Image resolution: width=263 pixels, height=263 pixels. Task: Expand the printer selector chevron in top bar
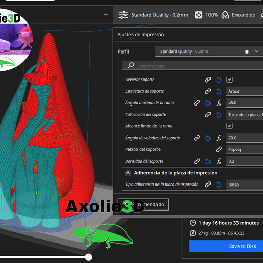point(106,15)
